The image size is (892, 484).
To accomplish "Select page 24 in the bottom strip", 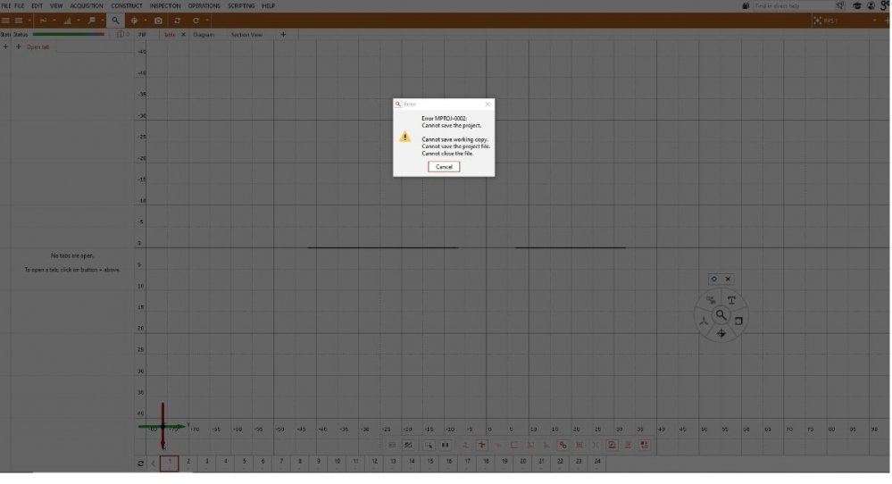I will click(597, 463).
